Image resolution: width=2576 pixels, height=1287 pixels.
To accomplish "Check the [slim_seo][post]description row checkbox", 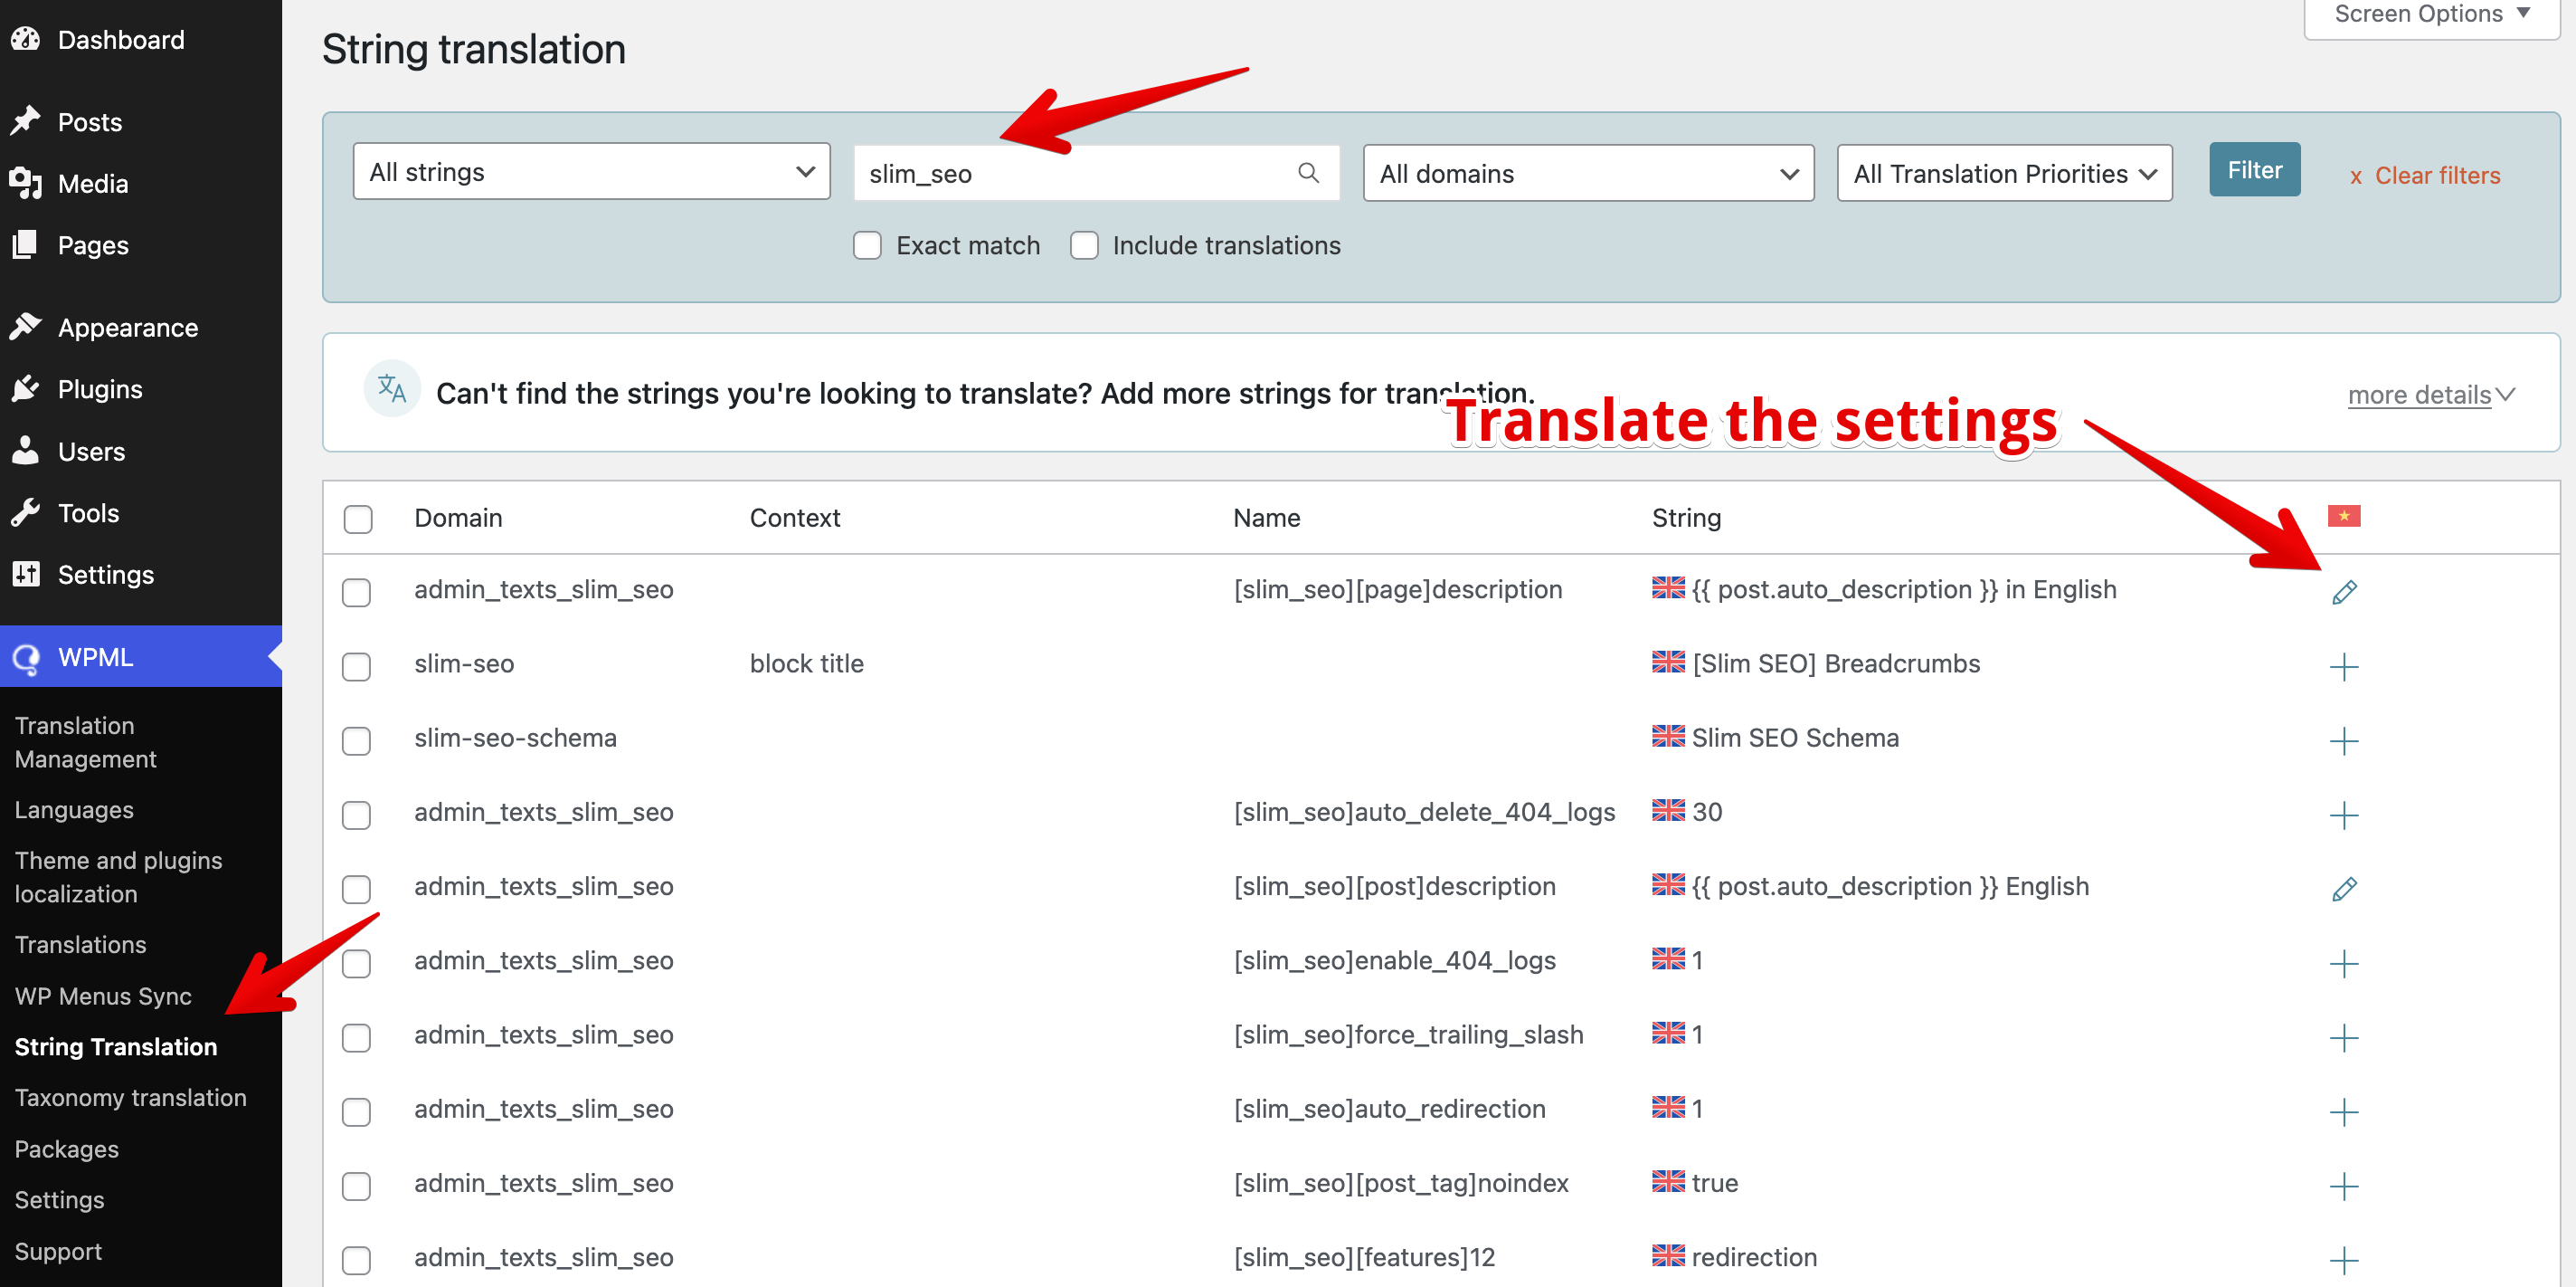I will click(356, 888).
